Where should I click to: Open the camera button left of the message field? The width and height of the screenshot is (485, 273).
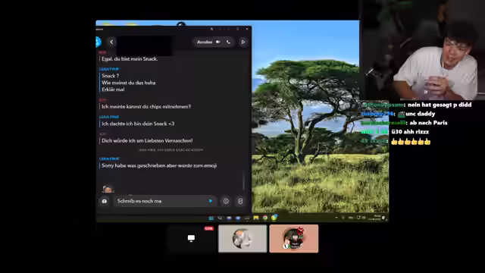[x=105, y=201]
